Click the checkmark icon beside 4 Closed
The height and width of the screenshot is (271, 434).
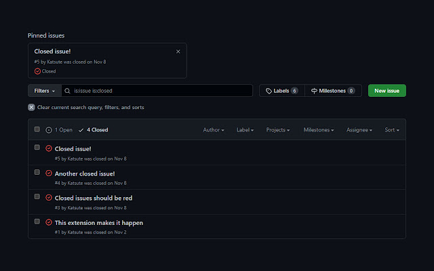pyautogui.click(x=81, y=130)
